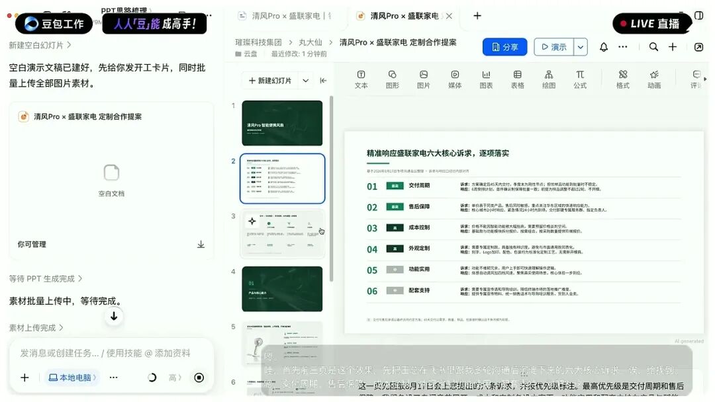Open the 云盘 location link
Viewport: 715px width, 402px height.
pos(246,54)
